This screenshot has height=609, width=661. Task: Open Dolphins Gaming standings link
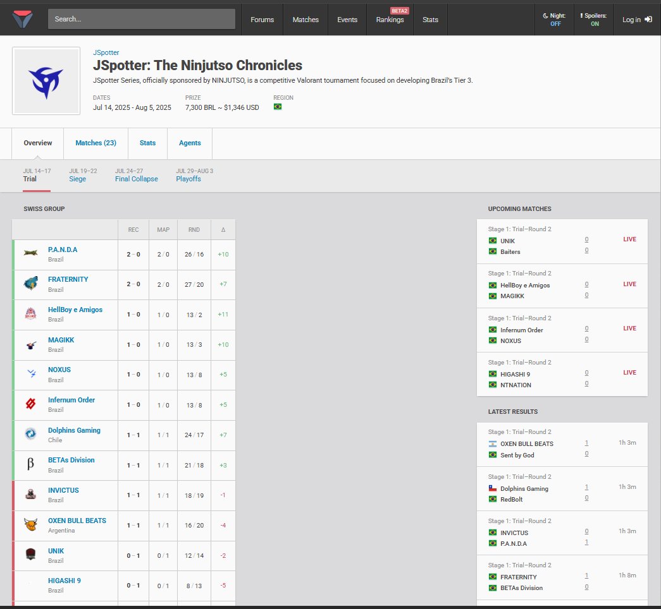click(x=74, y=430)
